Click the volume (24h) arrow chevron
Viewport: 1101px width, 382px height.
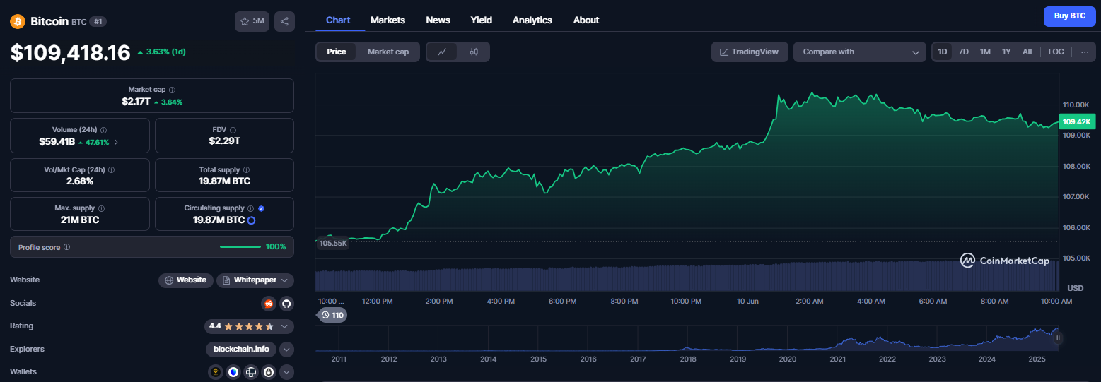tap(116, 142)
